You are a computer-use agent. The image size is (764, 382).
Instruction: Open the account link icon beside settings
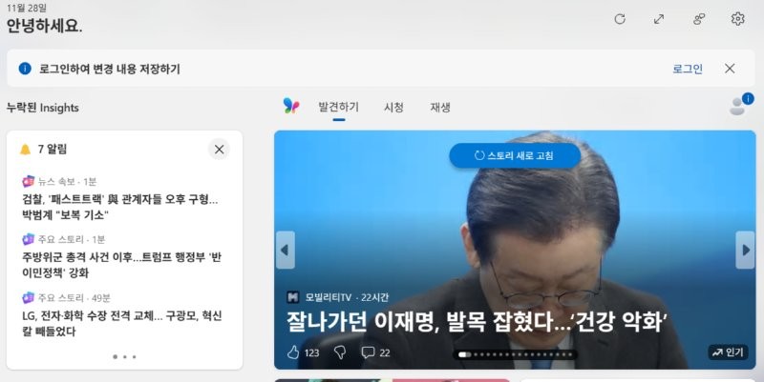point(699,19)
